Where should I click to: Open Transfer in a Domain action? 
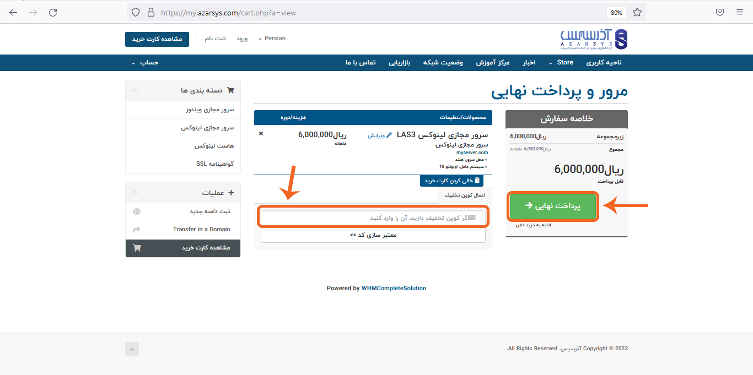point(183,230)
